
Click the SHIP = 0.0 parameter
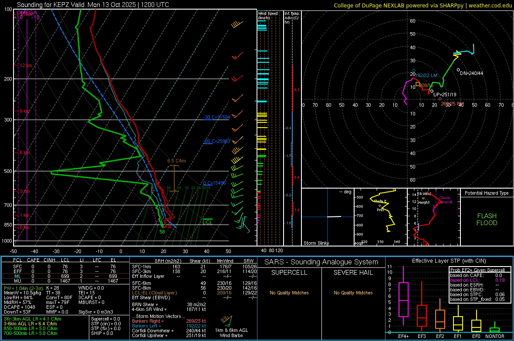tap(102, 333)
